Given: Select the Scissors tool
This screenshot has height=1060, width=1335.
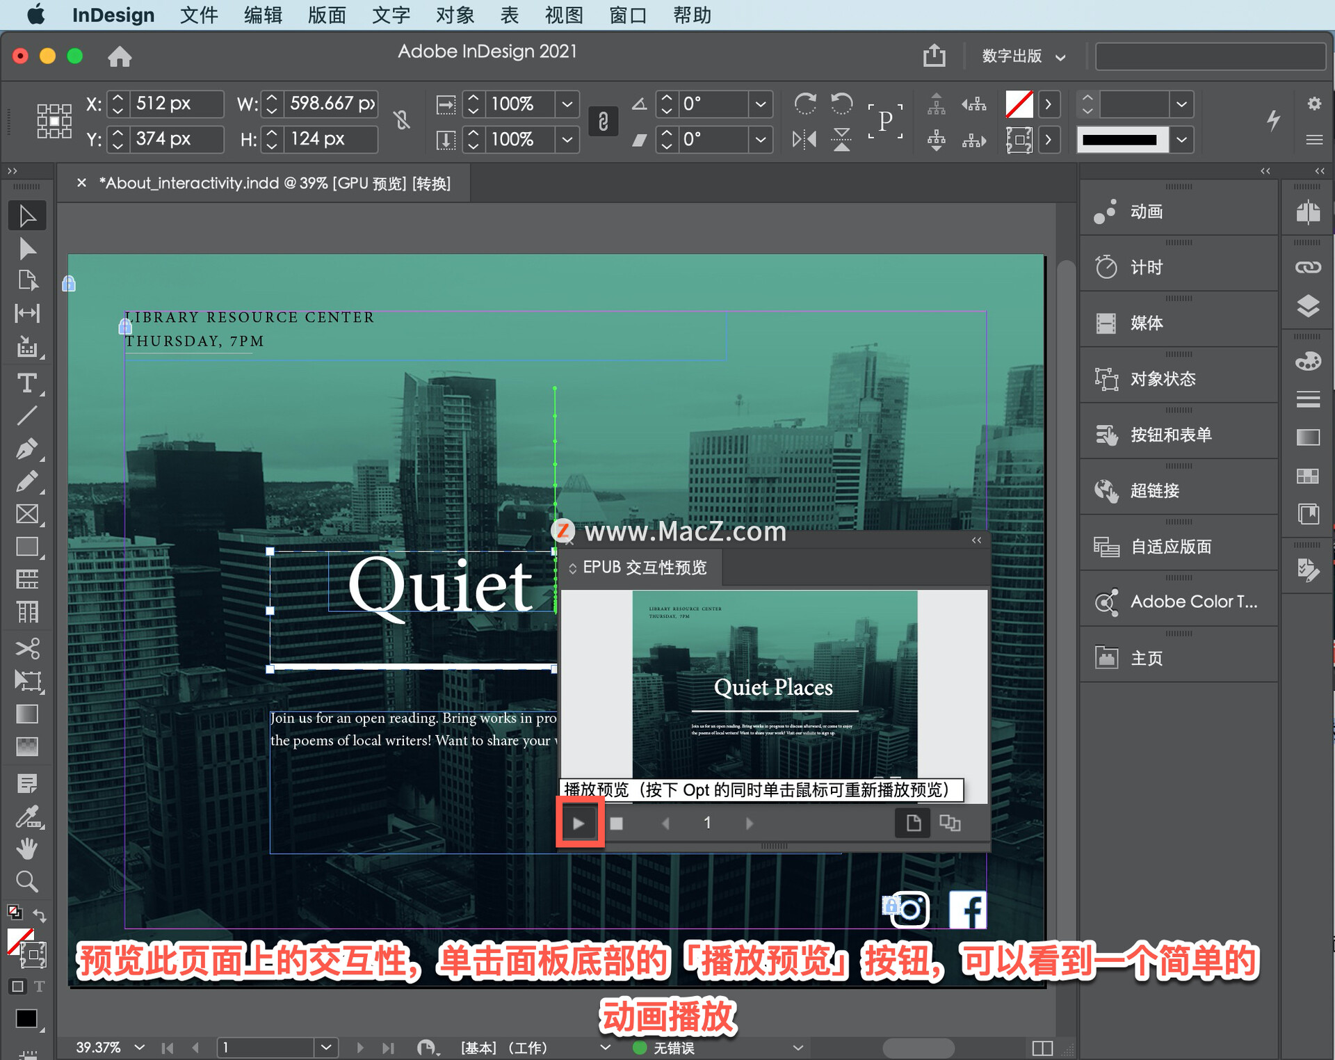Looking at the screenshot, I should [x=28, y=648].
